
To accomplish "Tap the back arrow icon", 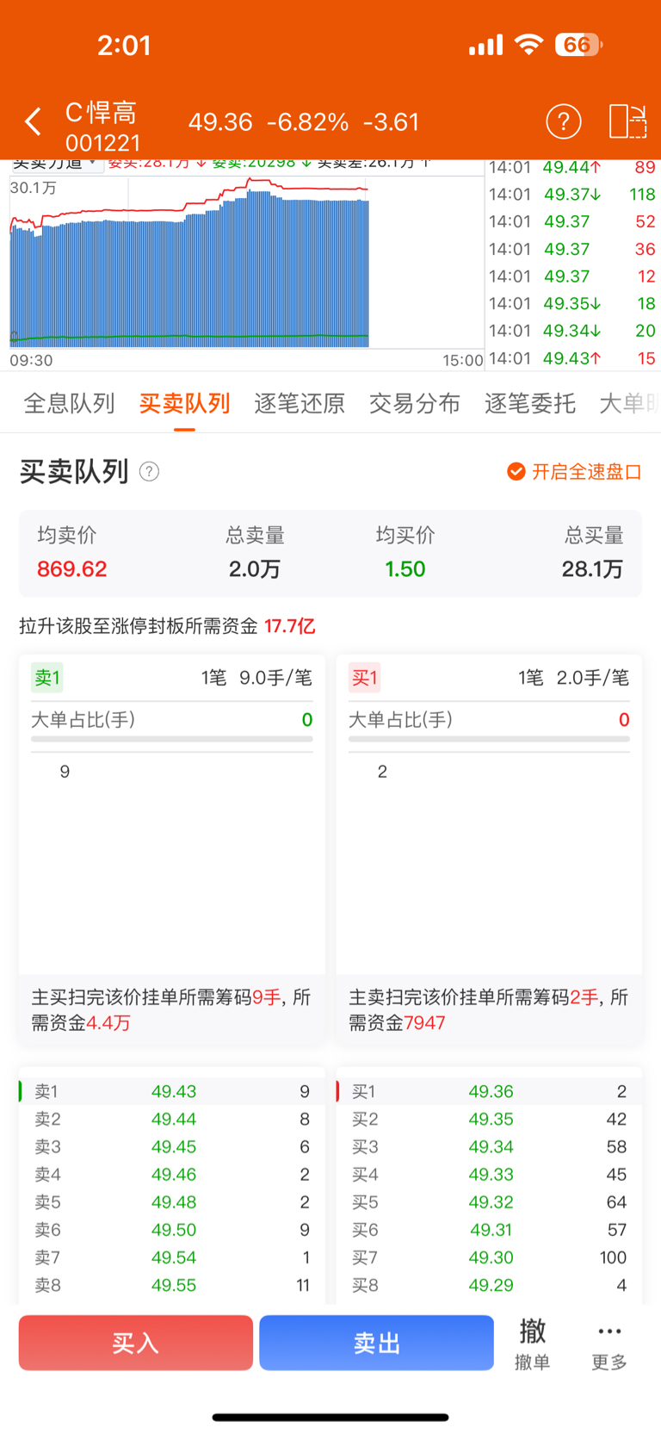I will (x=34, y=121).
